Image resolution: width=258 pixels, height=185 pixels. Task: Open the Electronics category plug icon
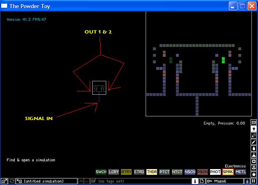click(x=254, y=129)
